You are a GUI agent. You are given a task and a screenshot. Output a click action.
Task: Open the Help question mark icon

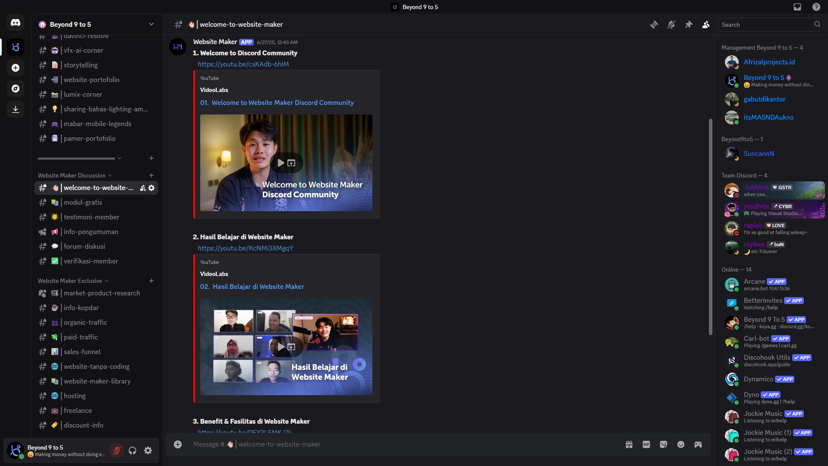click(816, 7)
